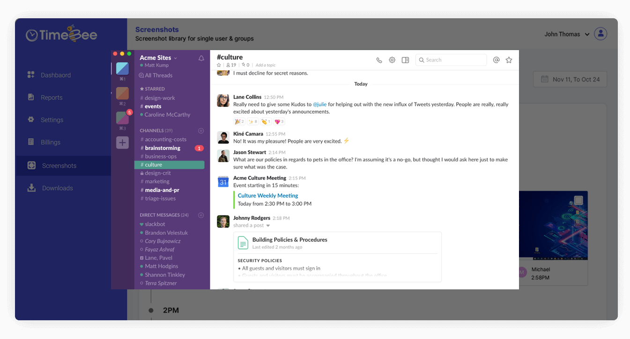
Task: Click inside the Slack search field
Action: click(x=451, y=60)
